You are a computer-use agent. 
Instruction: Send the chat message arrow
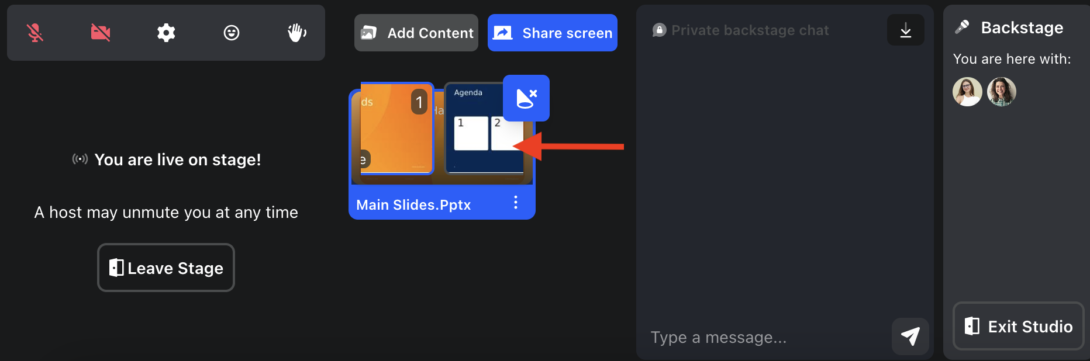[910, 336]
